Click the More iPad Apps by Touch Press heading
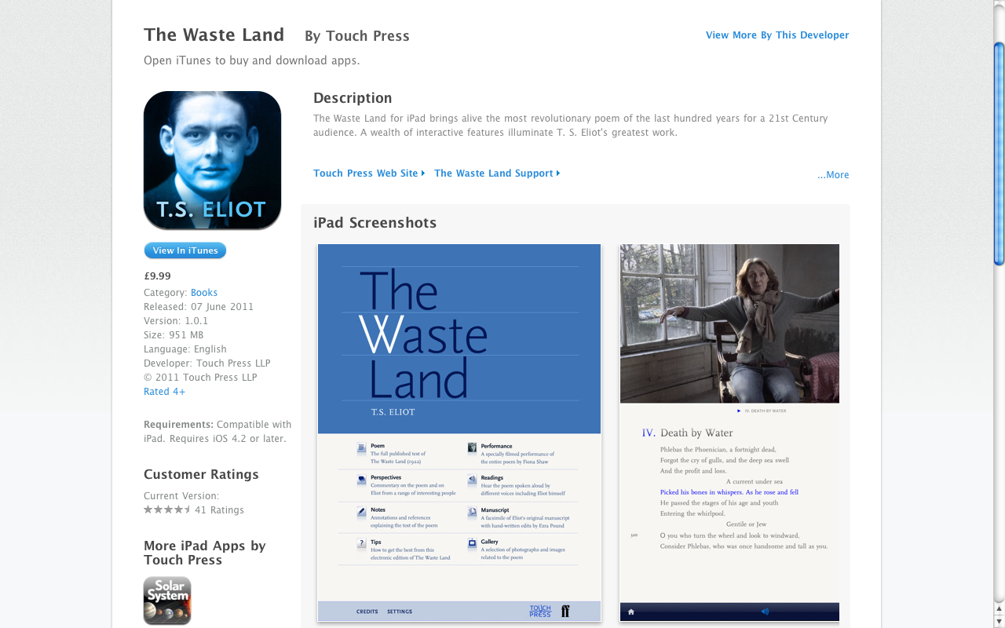Image resolution: width=1005 pixels, height=628 pixels. coord(205,553)
